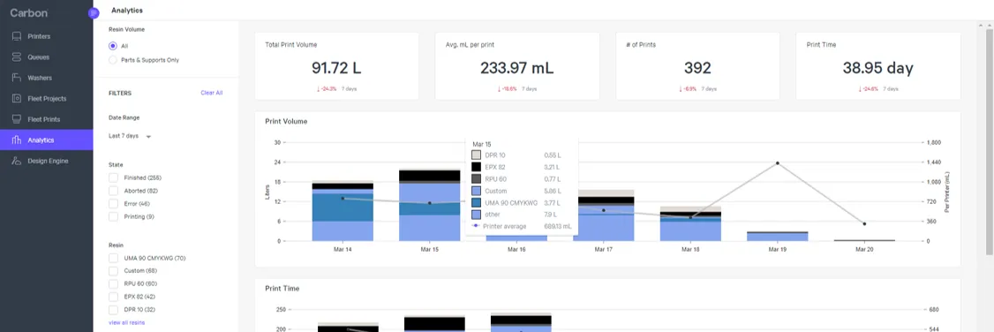Screen dimensions: 994x332
Task: Click the Mar 14 print volume bar
Action: coord(343,212)
